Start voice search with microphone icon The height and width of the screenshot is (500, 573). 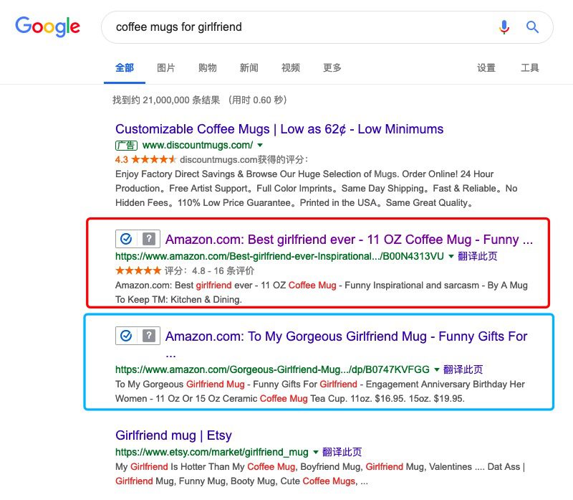click(504, 27)
